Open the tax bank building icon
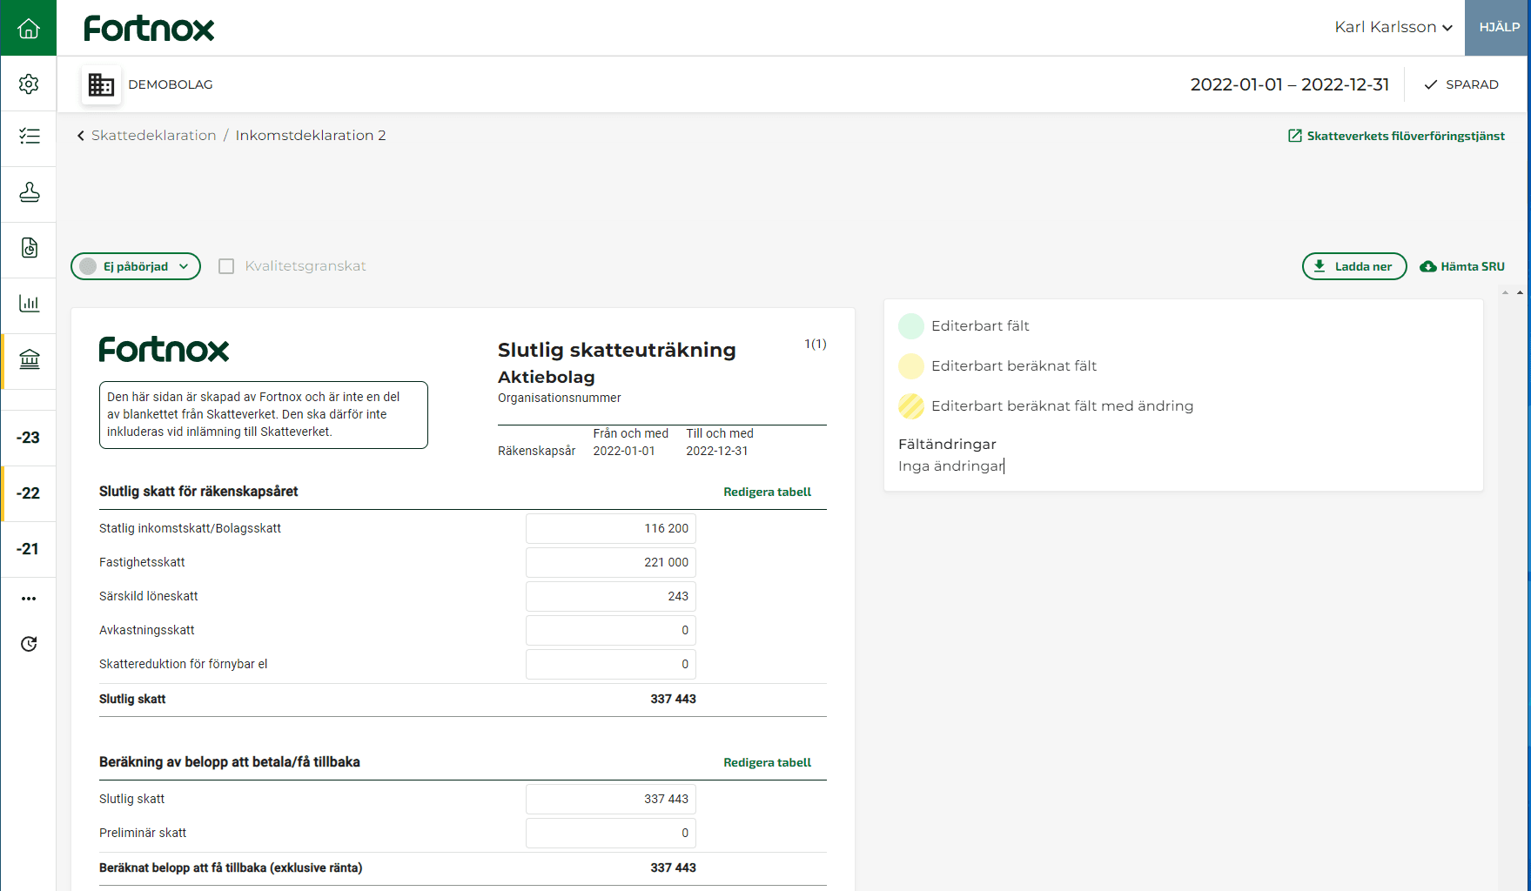1531x891 pixels. 29,359
